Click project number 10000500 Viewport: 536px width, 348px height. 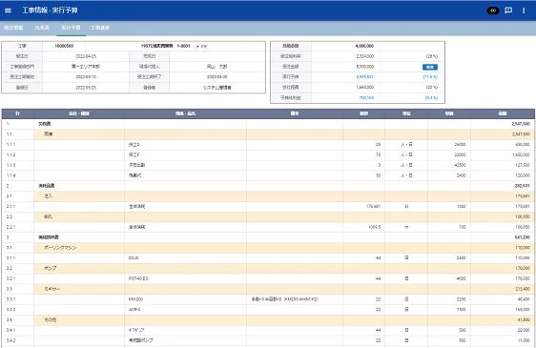64,46
